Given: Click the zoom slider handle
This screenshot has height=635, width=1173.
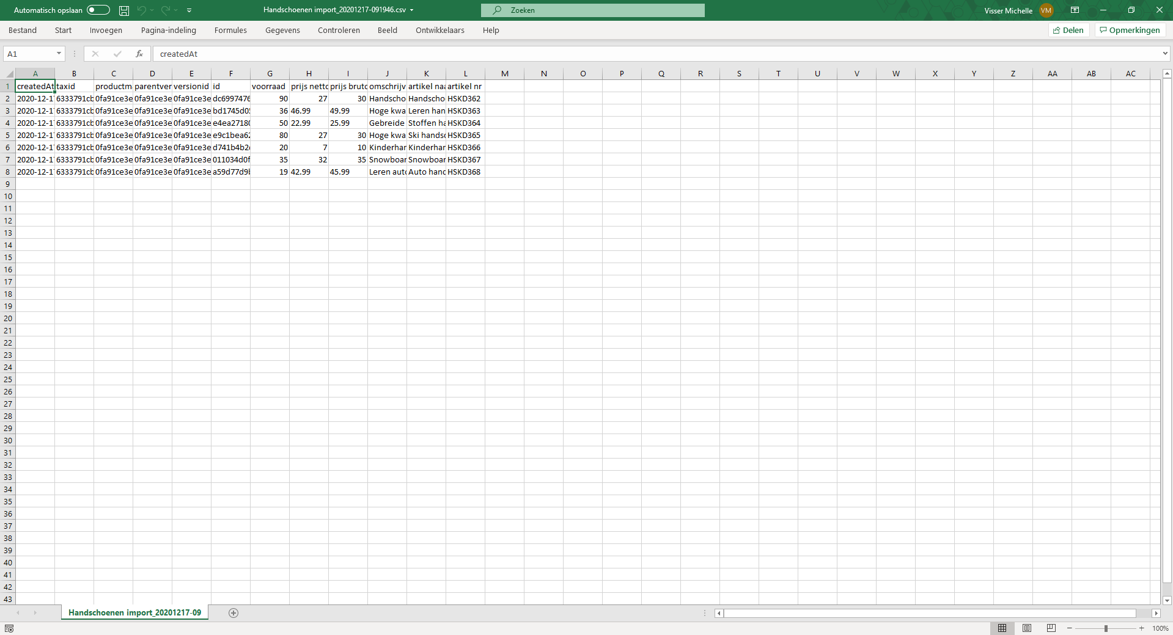Looking at the screenshot, I should tap(1106, 628).
